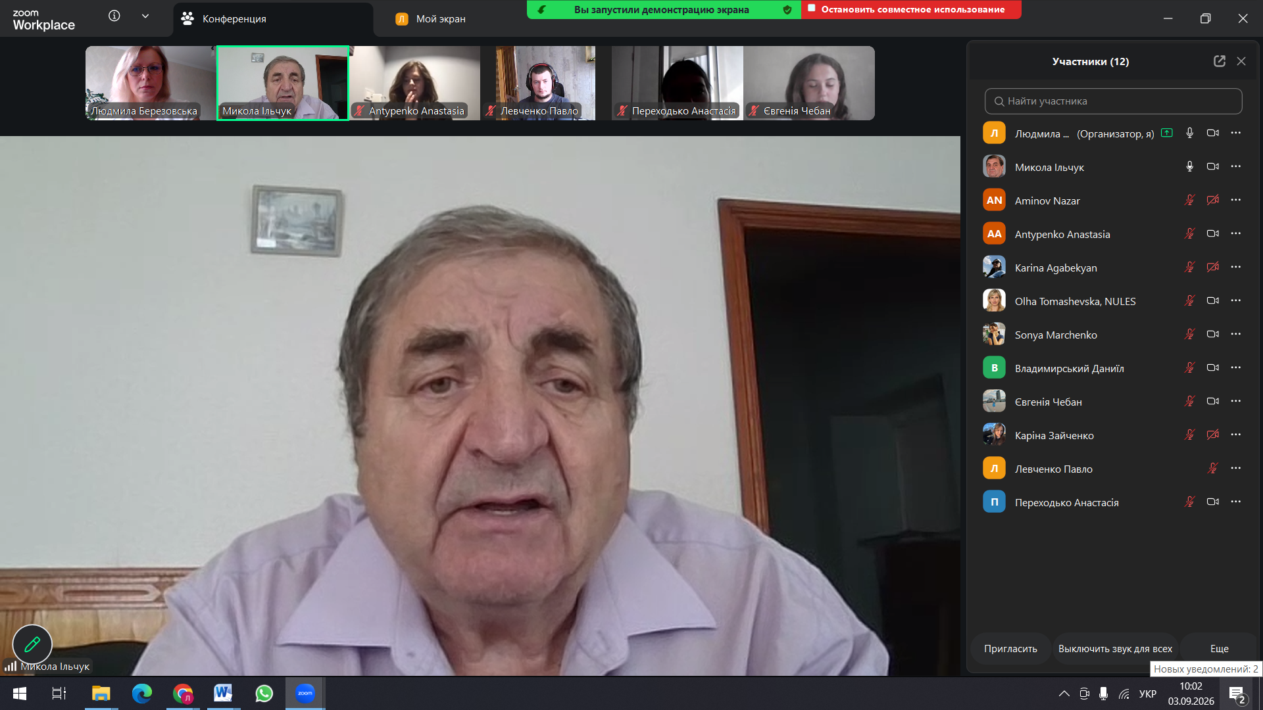Select Левченко Павло video thumbnail
The height and width of the screenshot is (710, 1263).
(x=546, y=83)
